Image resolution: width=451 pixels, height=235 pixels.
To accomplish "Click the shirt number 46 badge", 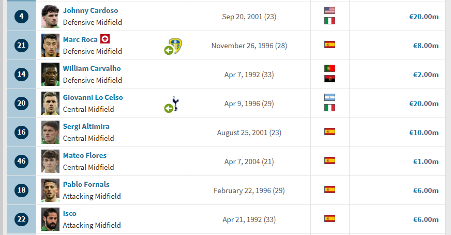I will pyautogui.click(x=22, y=161).
